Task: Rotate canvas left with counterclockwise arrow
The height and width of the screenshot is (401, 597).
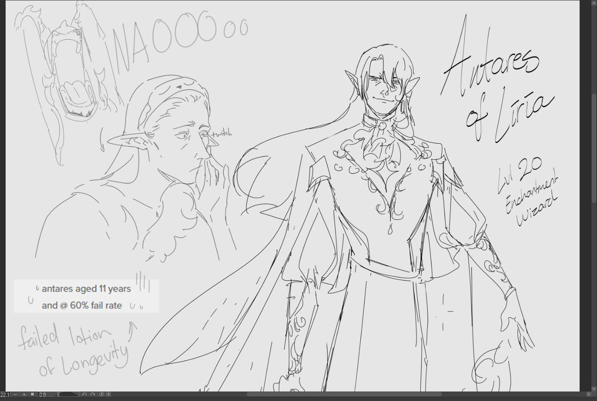Action: point(84,395)
